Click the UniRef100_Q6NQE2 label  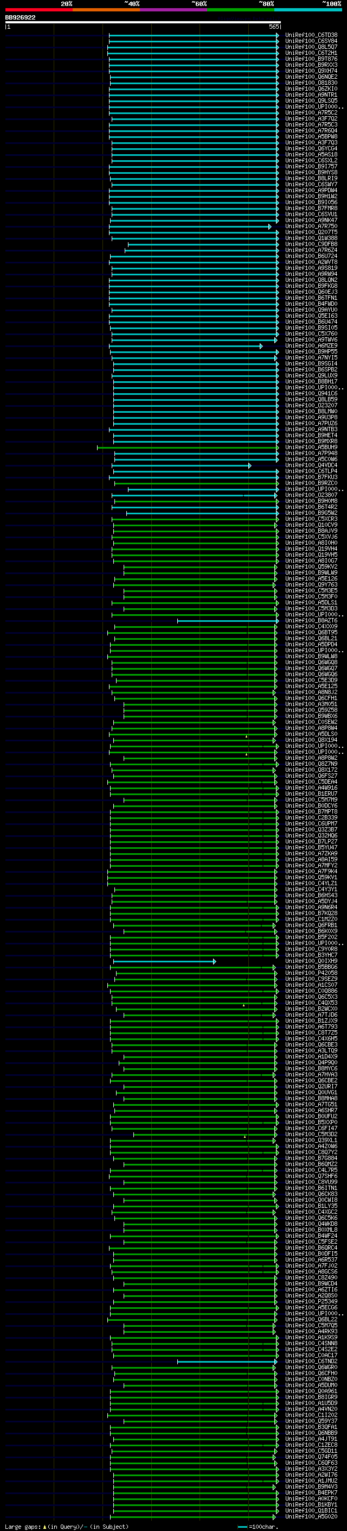[x=311, y=77]
